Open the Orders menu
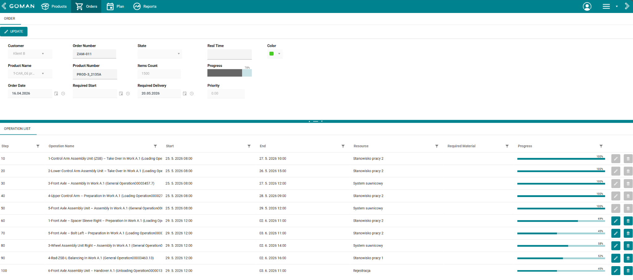Screen dimensions: 633x280 (x=86, y=6)
